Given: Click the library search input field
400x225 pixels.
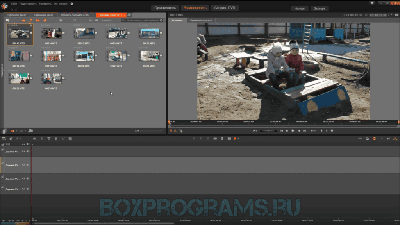Looking at the screenshot, I should tap(143, 20).
